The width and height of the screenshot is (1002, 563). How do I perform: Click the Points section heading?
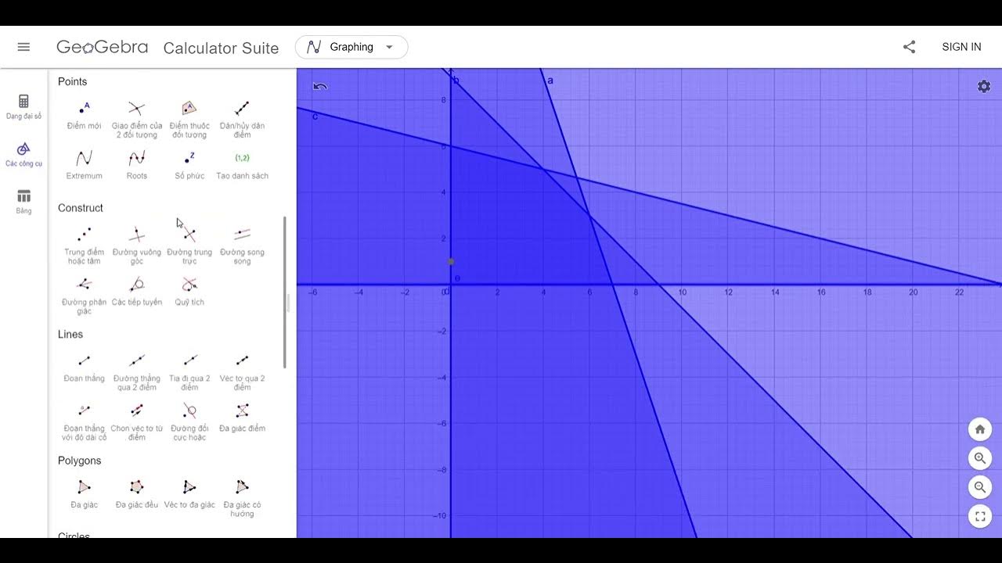[72, 81]
